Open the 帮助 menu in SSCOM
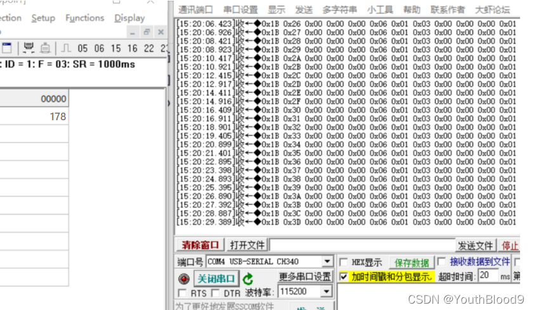The image size is (534, 310). (412, 10)
